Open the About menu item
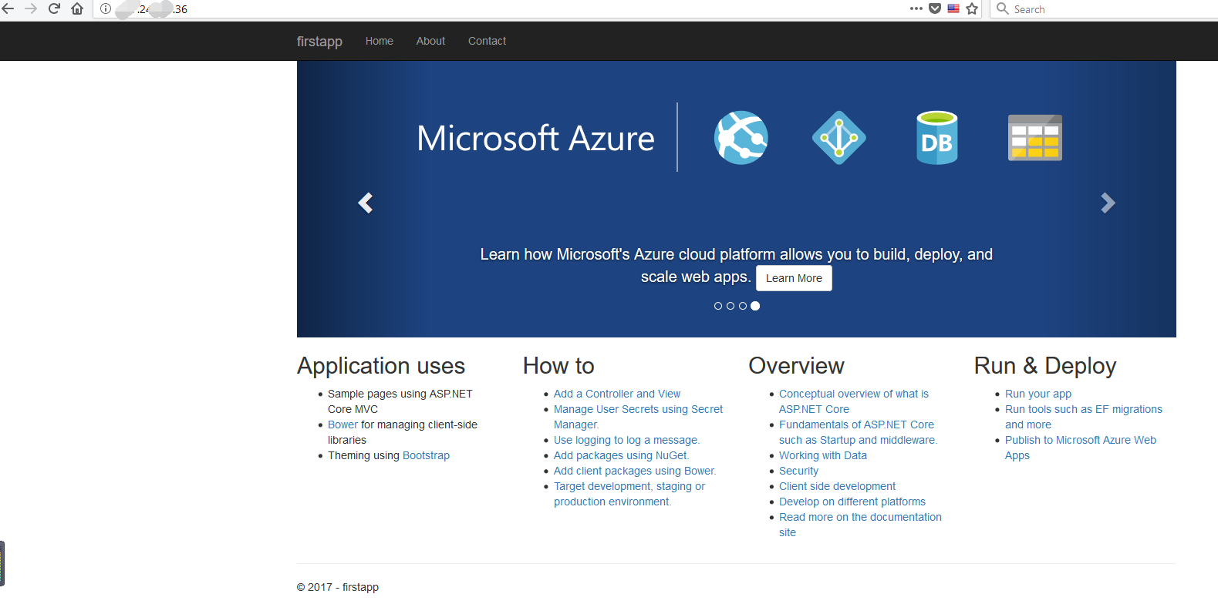Image resolution: width=1218 pixels, height=604 pixels. click(x=430, y=41)
